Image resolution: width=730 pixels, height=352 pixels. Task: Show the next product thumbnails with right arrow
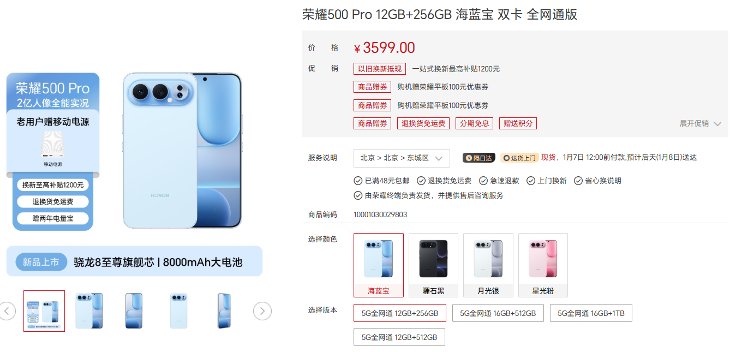pyautogui.click(x=262, y=311)
